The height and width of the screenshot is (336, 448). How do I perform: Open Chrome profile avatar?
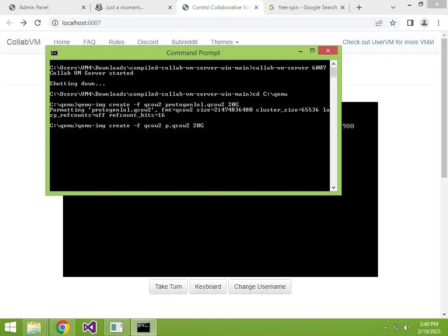(424, 23)
